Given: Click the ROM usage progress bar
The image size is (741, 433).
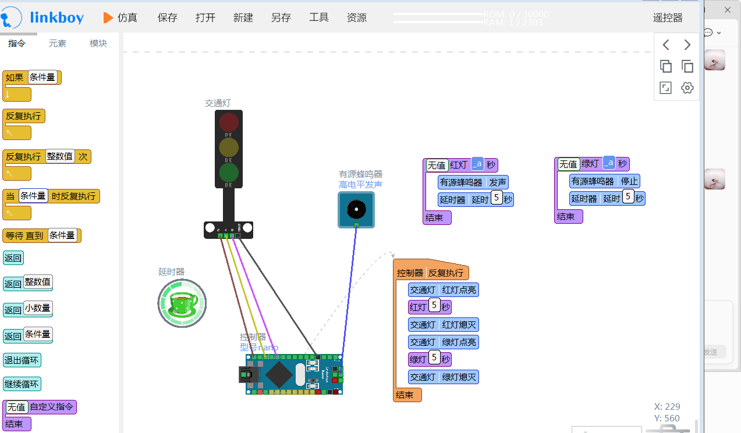Looking at the screenshot, I should 438,14.
